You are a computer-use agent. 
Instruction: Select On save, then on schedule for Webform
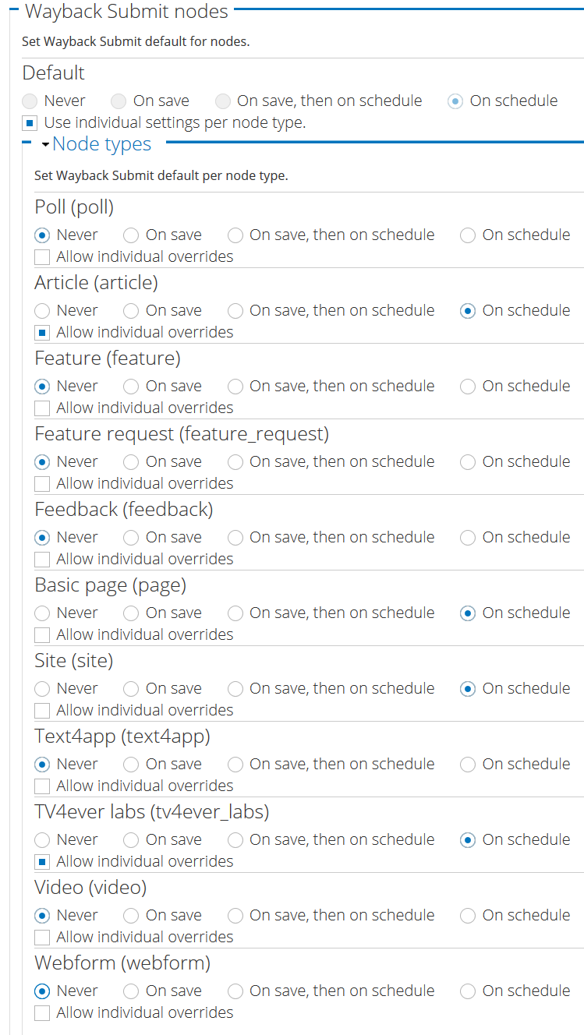pos(235,991)
